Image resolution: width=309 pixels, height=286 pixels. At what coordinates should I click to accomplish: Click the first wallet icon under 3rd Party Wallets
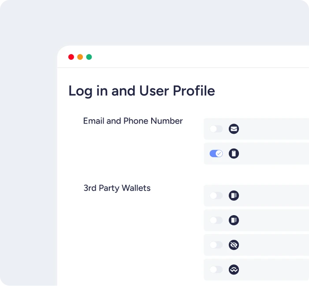(234, 195)
